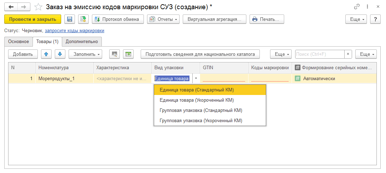This screenshot has height=173, width=386.
Task: Click the barcode scan icon
Action: (x=114, y=54)
